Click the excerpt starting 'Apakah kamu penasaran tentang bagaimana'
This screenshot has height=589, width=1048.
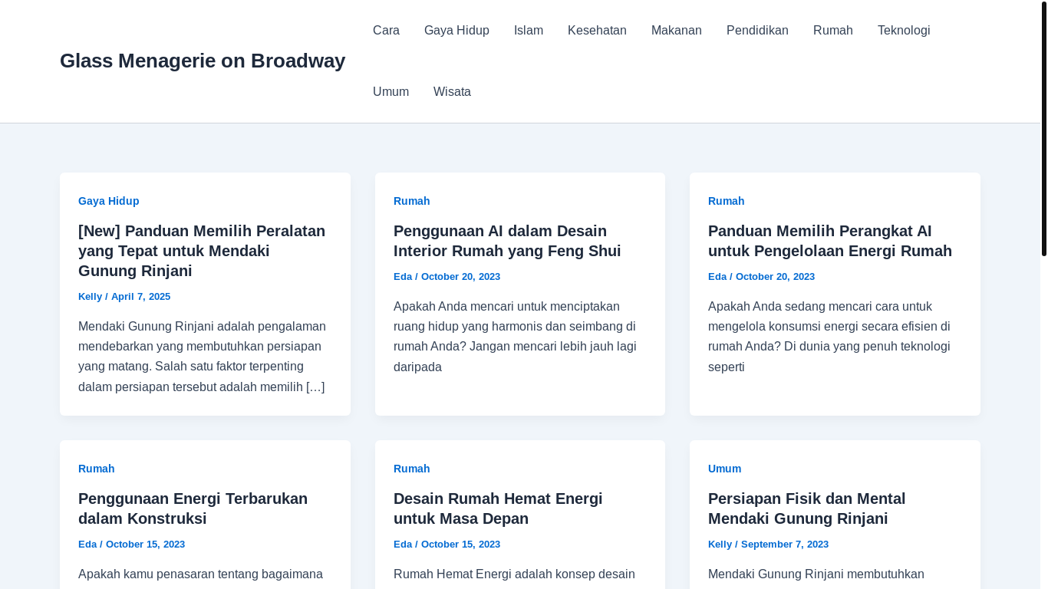pyautogui.click(x=200, y=574)
